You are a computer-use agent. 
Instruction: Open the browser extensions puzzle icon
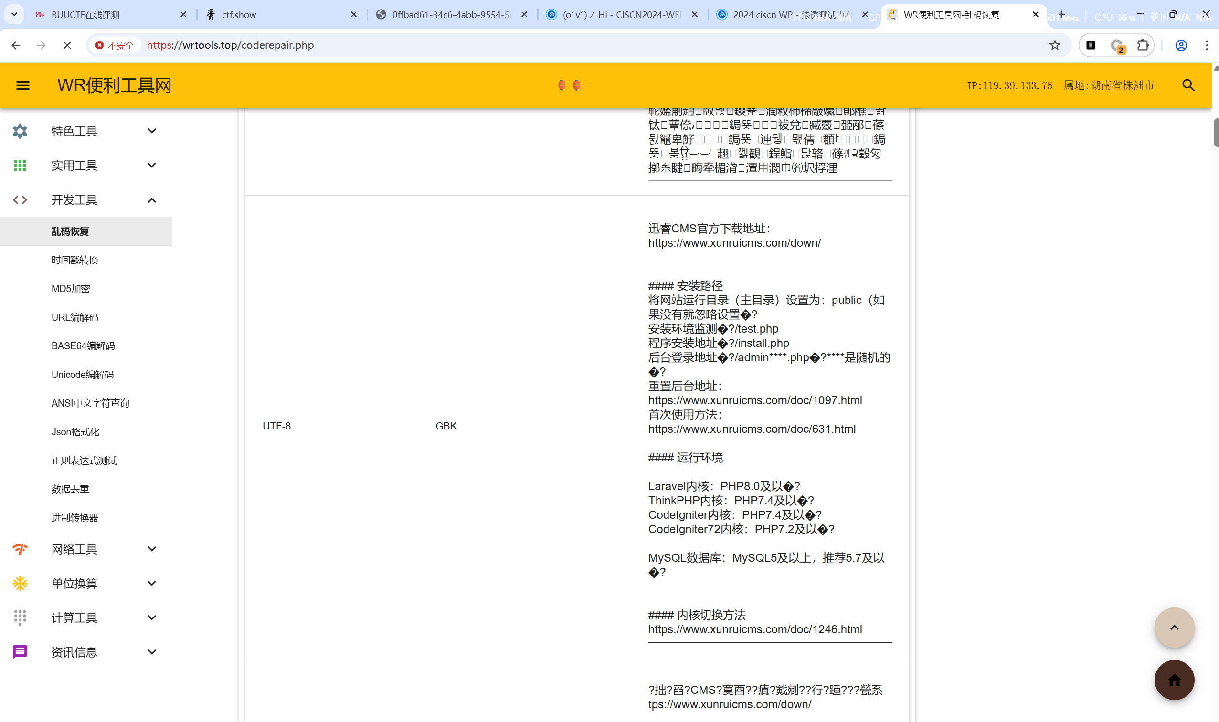[x=1142, y=45]
